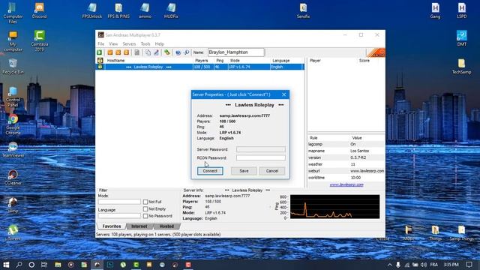
Task: Open Discord desktop shortcut
Action: click(39, 10)
